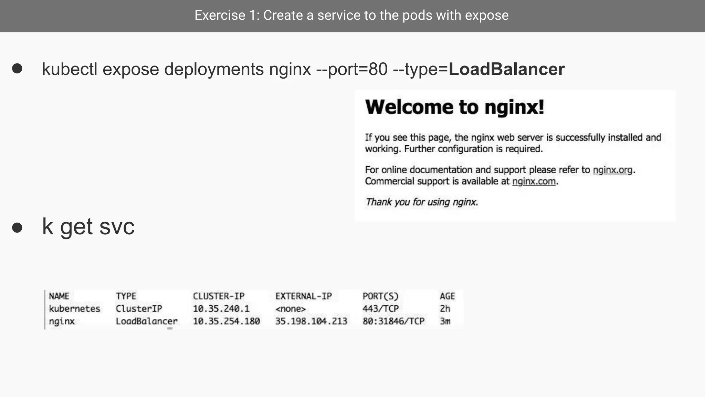Click the 'kubectl expose' command start

click(101, 69)
